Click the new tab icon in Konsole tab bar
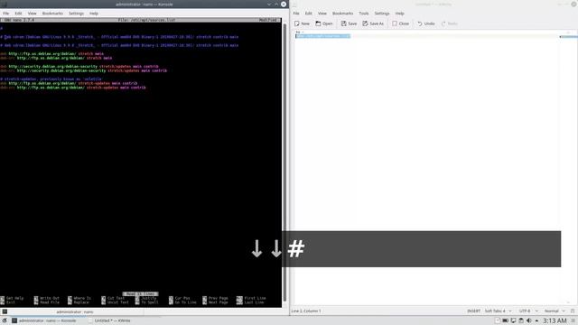This screenshot has width=578, height=325. (x=5, y=311)
